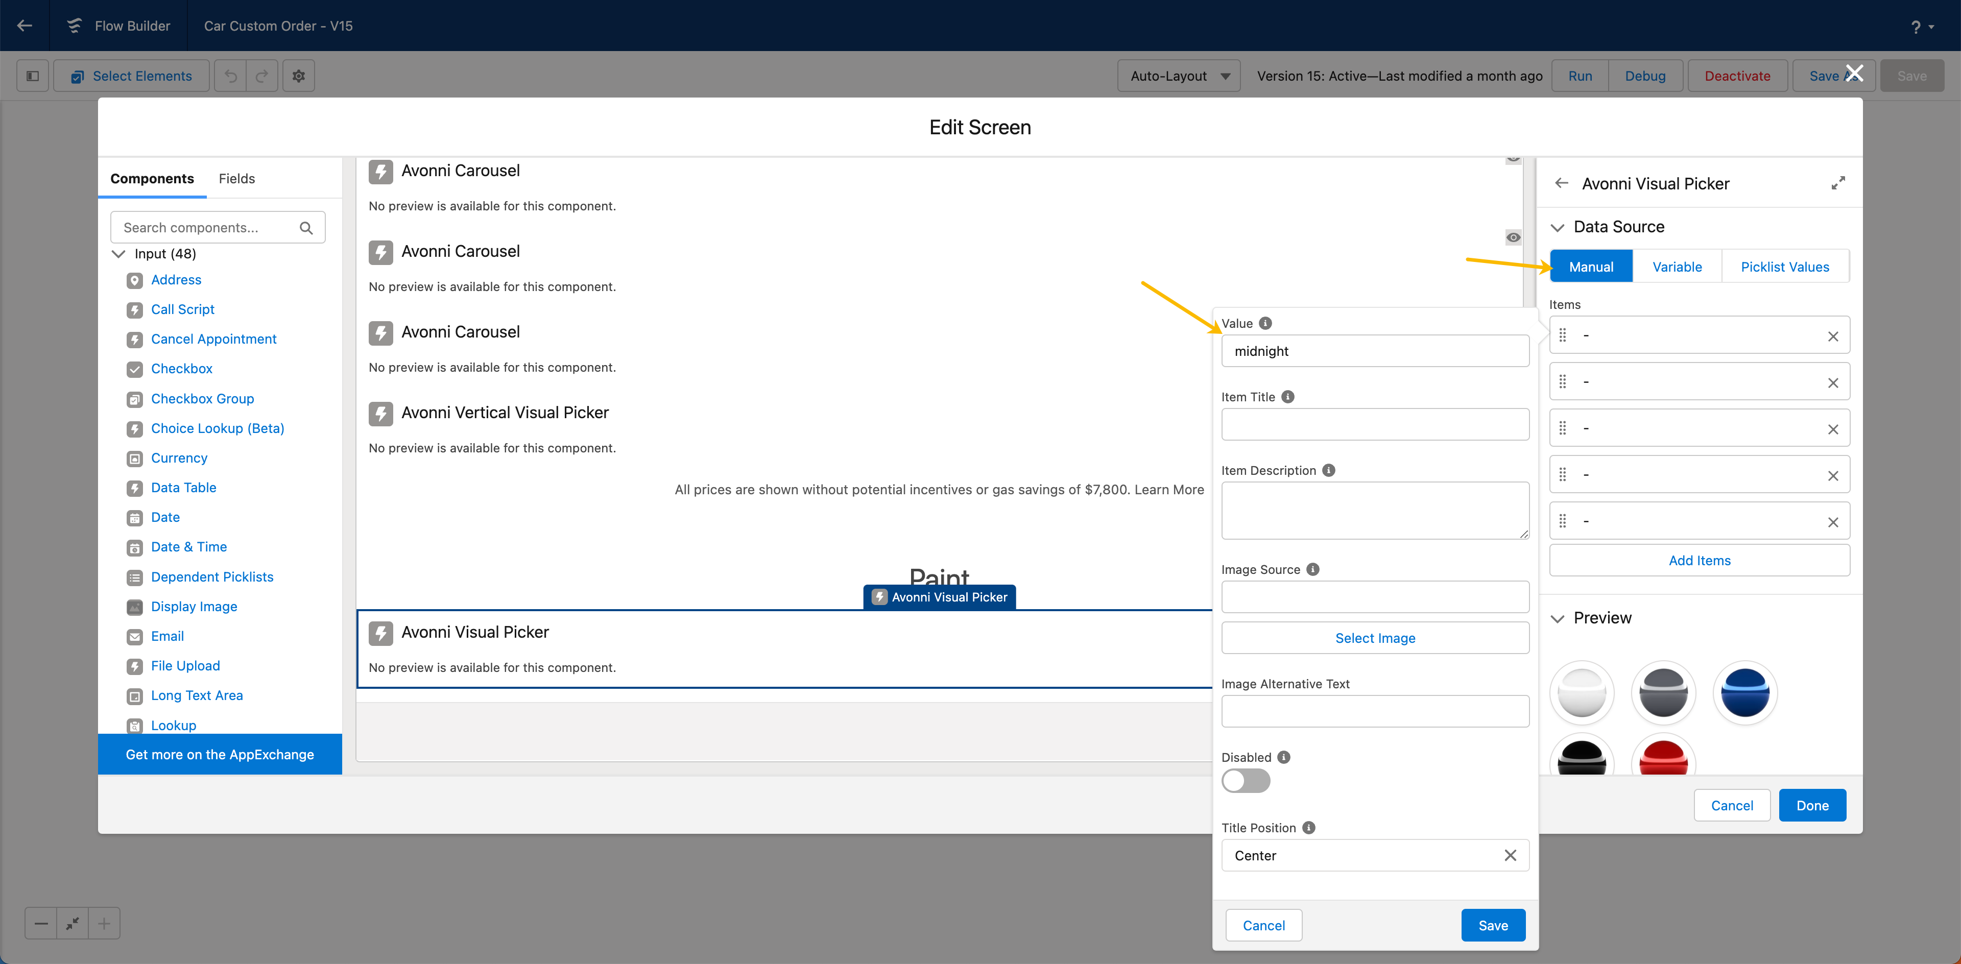Open the Auto-Layout dropdown

[x=1179, y=76]
